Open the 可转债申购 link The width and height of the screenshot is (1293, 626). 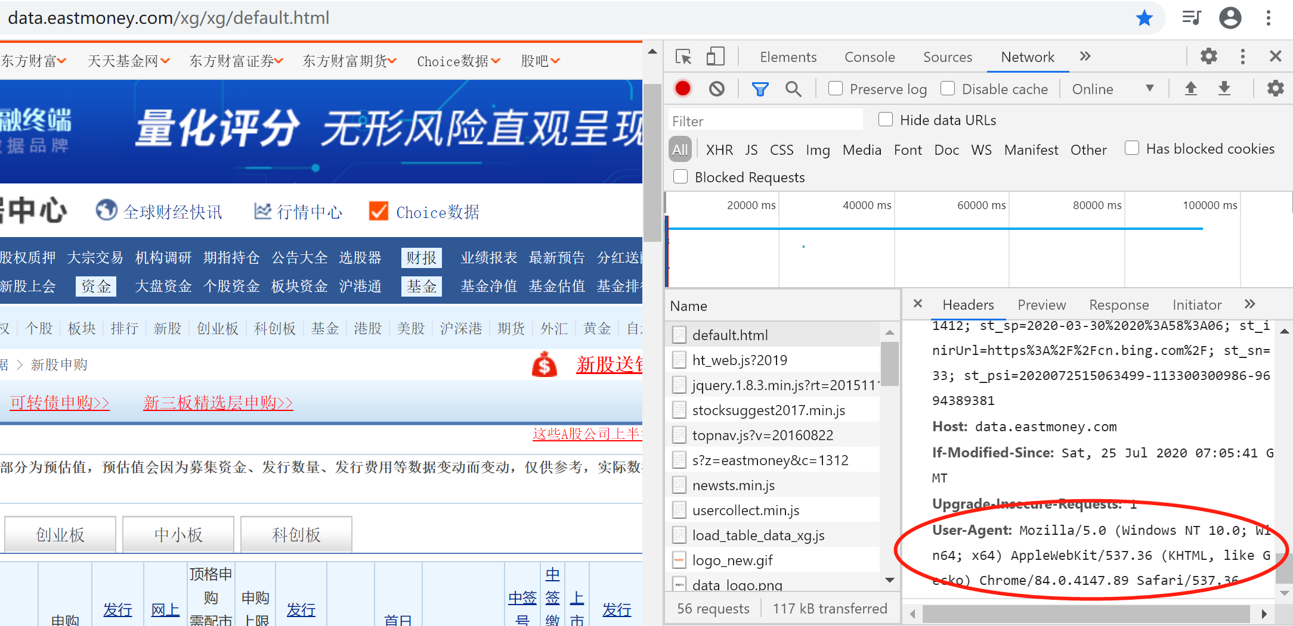click(60, 403)
